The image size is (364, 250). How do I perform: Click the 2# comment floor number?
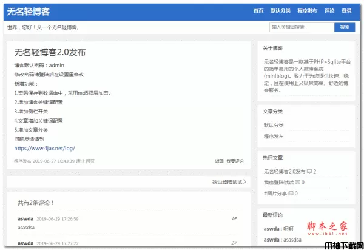click(234, 243)
